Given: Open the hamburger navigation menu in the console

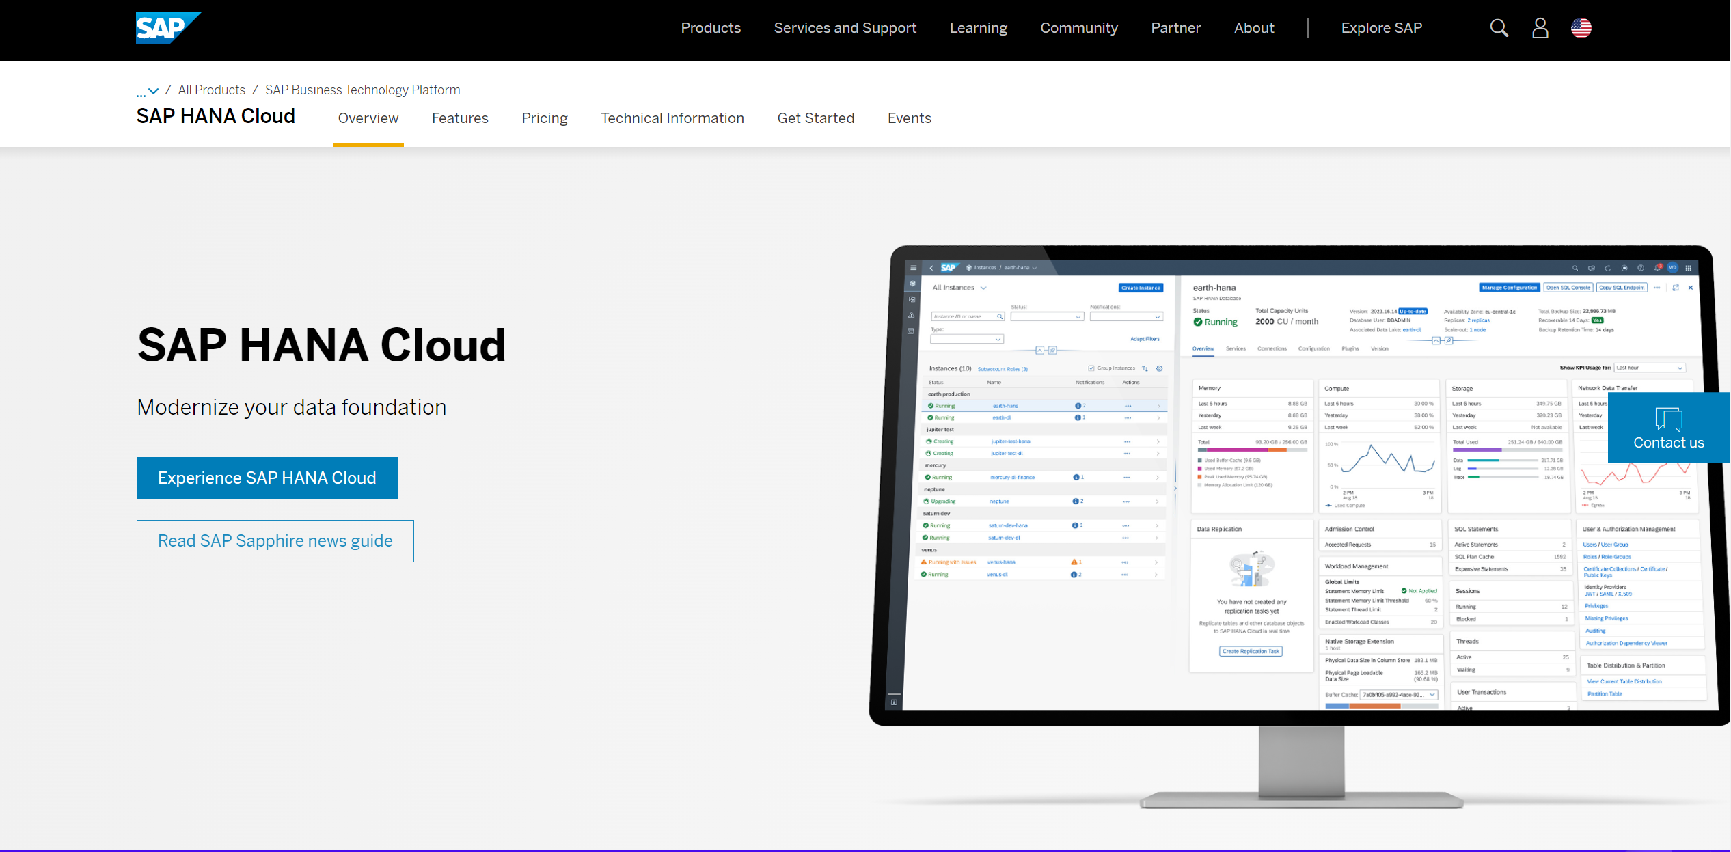Looking at the screenshot, I should click(x=914, y=268).
